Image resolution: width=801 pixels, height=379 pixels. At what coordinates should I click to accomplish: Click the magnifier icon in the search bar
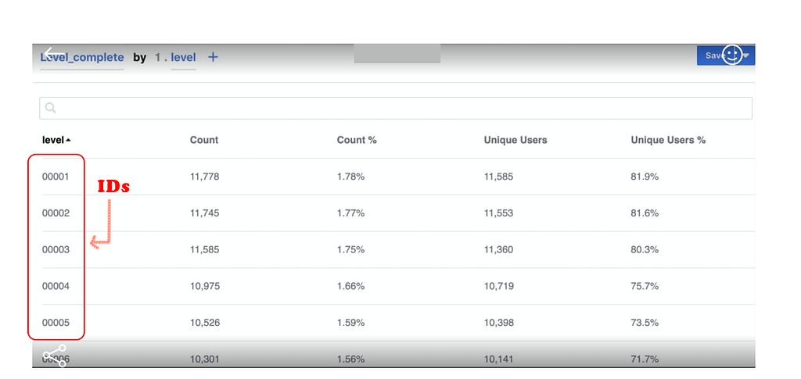[x=51, y=109]
